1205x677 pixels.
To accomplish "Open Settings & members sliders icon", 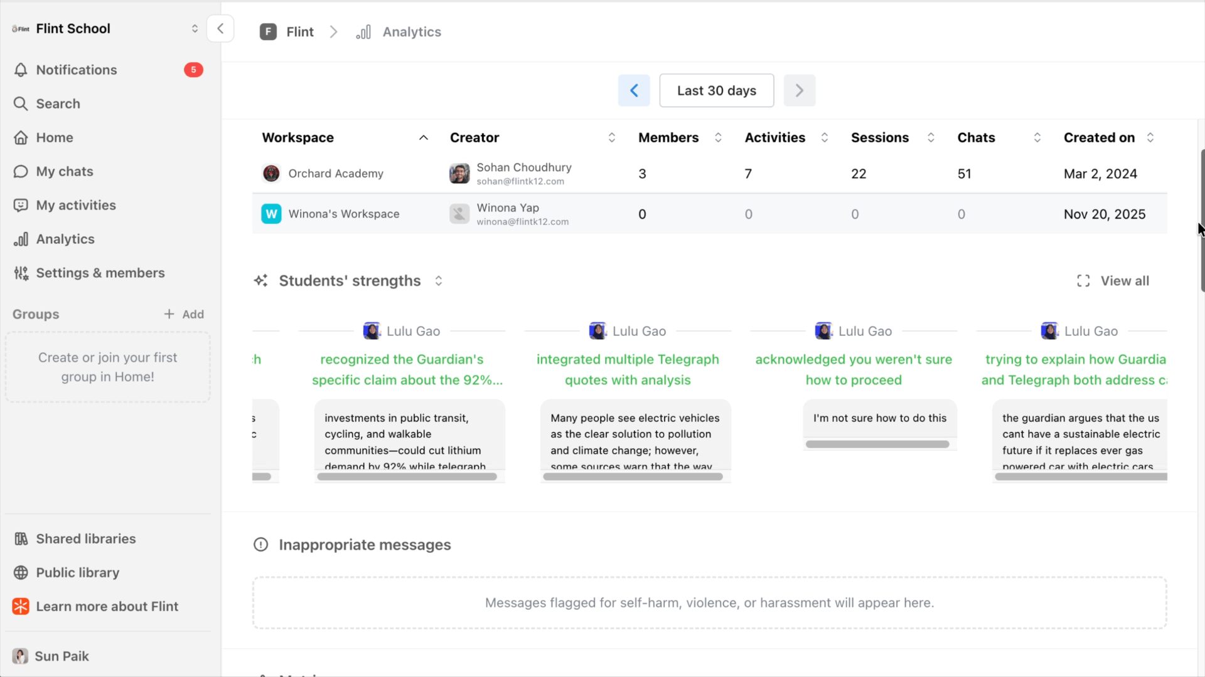I will [21, 273].
